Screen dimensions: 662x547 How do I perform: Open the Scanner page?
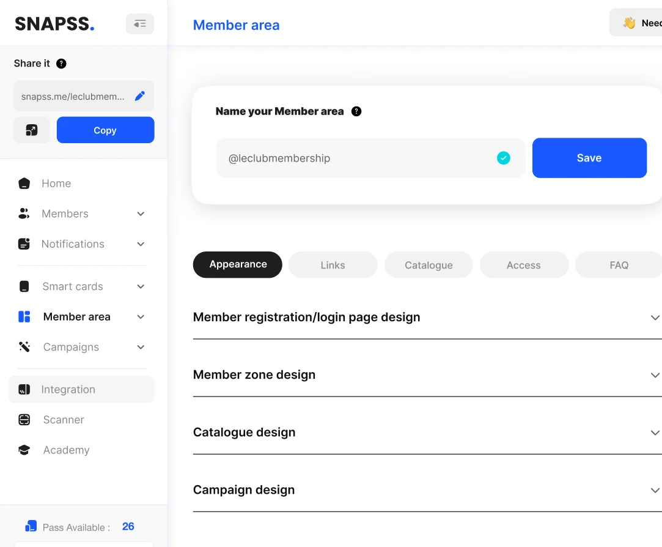tap(63, 420)
